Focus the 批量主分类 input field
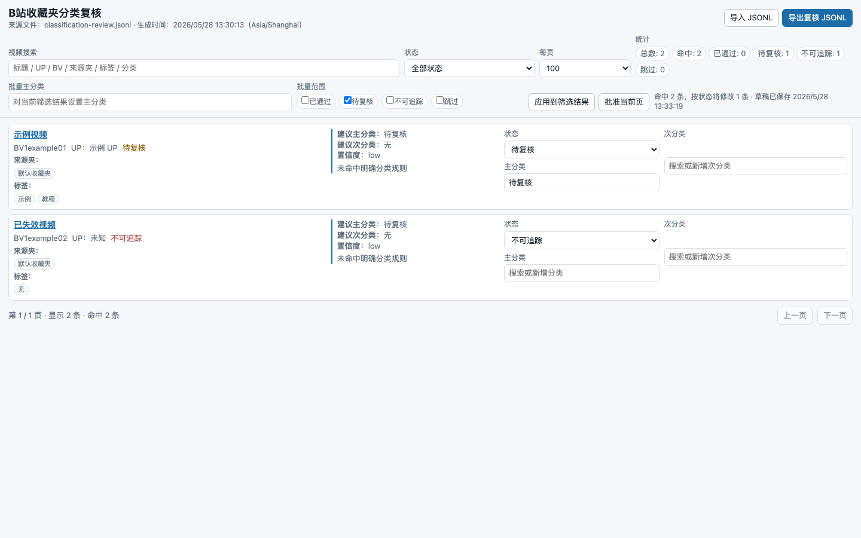 [150, 102]
